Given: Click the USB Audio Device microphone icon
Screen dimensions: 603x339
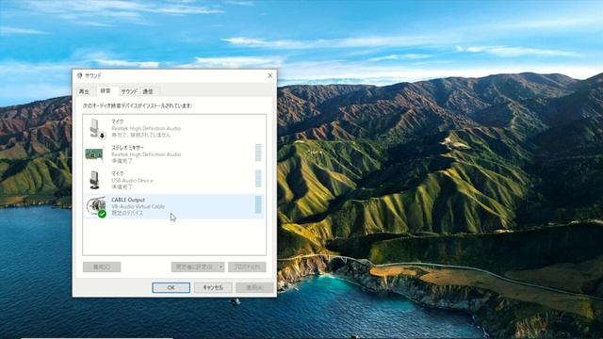Looking at the screenshot, I should (94, 180).
